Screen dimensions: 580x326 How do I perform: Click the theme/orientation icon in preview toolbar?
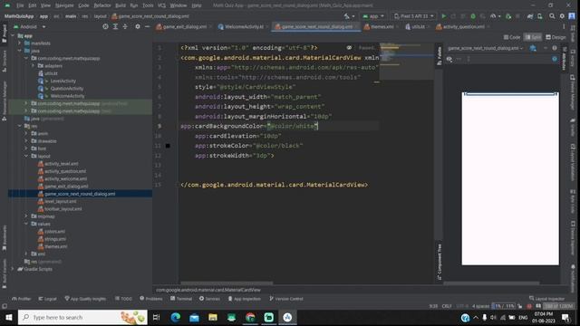click(x=533, y=48)
